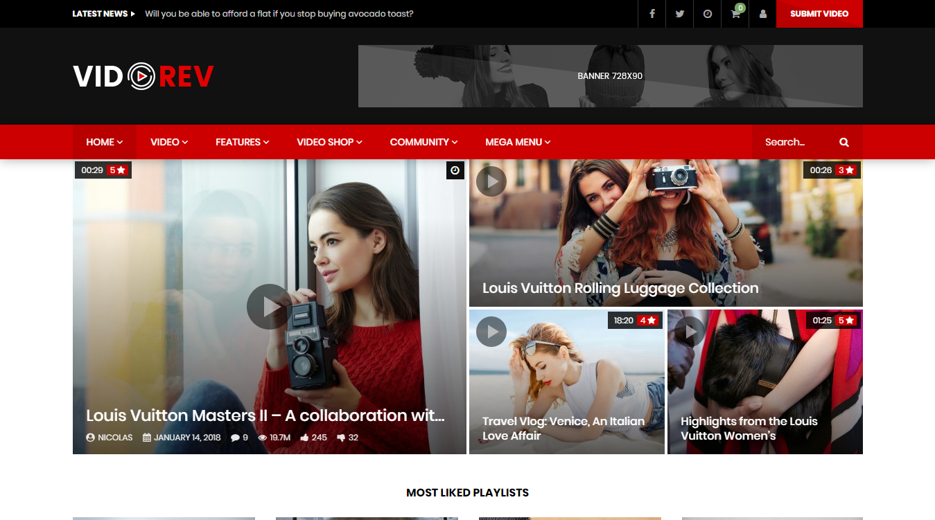The image size is (935, 520).
Task: Click the 18:20 duration label
Action: pyautogui.click(x=624, y=321)
